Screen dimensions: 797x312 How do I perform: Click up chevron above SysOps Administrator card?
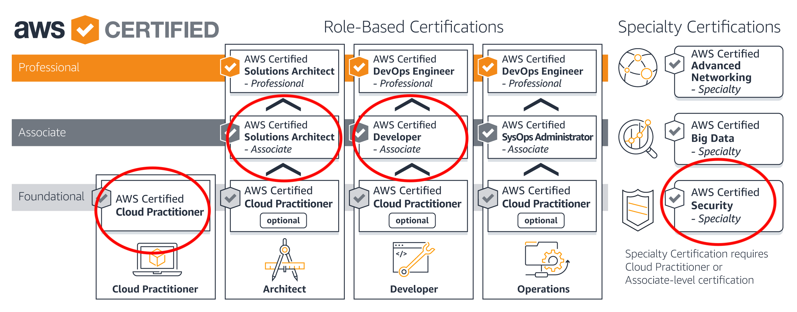[541, 104]
